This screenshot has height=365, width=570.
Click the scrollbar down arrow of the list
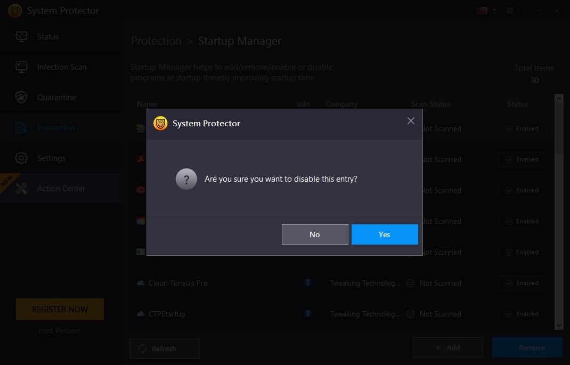point(559,325)
